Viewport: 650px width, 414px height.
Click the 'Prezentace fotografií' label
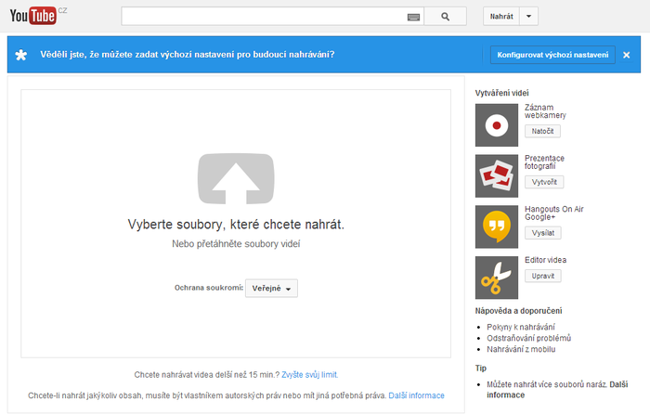click(544, 162)
